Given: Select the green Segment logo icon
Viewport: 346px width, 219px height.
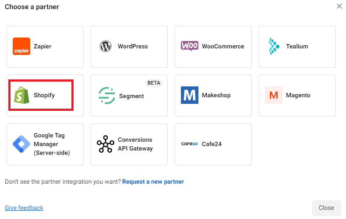Looking at the screenshot, I should point(107,96).
